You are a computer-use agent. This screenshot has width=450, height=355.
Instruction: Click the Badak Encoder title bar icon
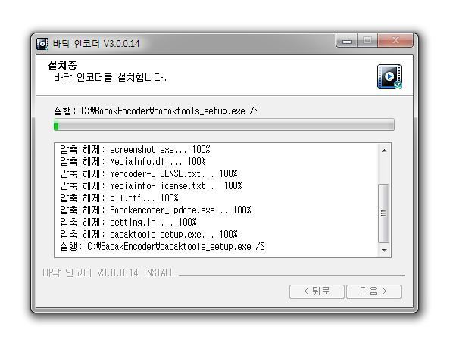42,44
